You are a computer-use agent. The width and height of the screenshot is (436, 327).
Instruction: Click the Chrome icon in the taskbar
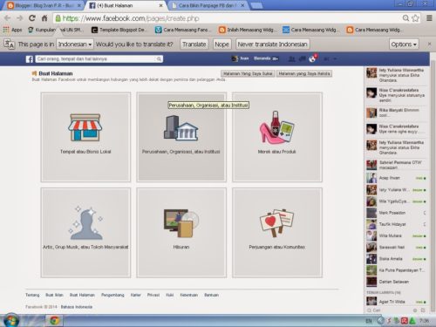tap(54, 321)
